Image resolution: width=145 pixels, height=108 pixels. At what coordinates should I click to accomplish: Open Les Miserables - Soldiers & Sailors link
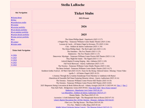[84, 93]
